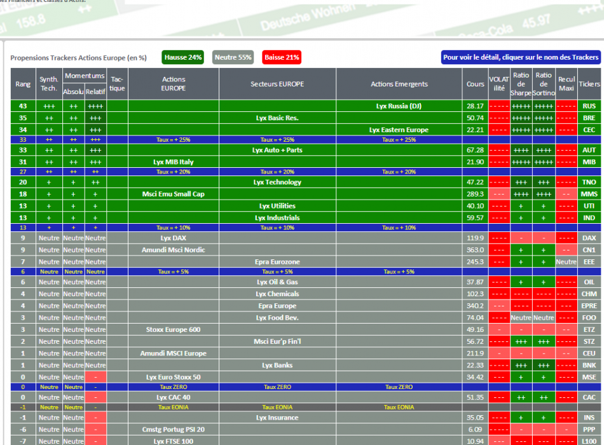604x445 pixels.
Task: Click the cours value 28.17
Action: click(476, 106)
